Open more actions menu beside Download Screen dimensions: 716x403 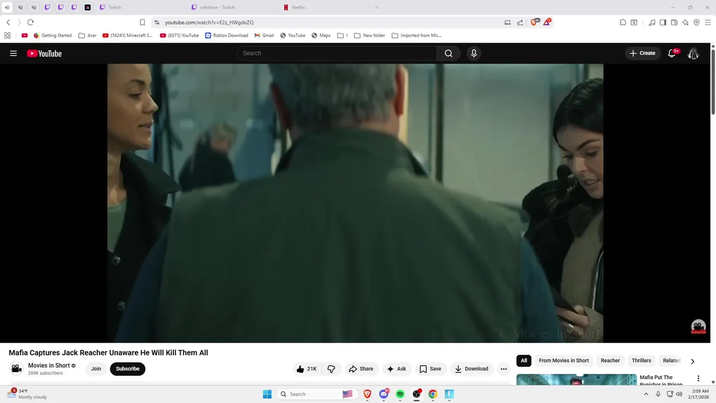tap(503, 369)
